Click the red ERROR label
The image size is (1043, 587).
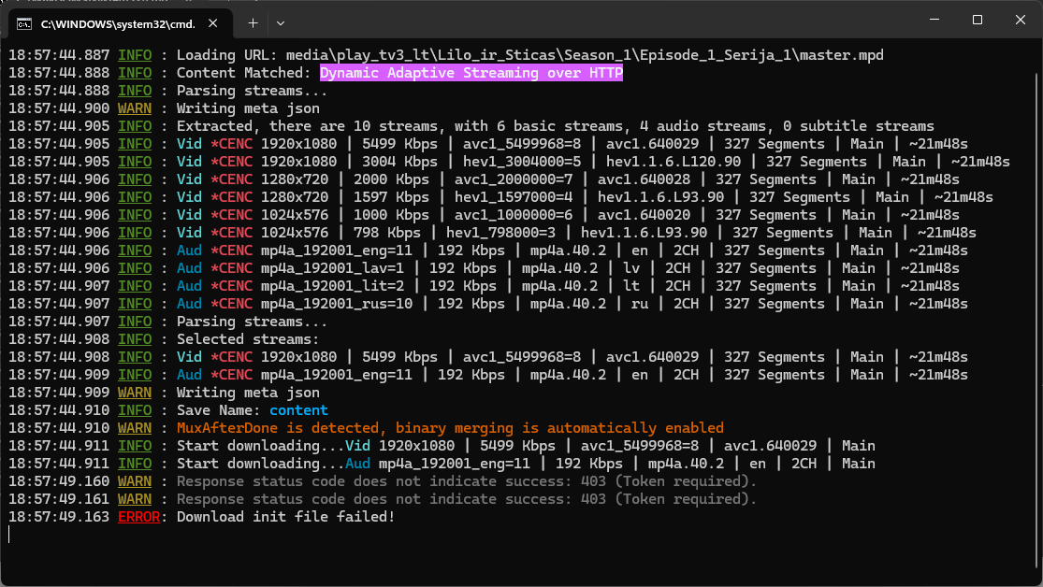138,517
